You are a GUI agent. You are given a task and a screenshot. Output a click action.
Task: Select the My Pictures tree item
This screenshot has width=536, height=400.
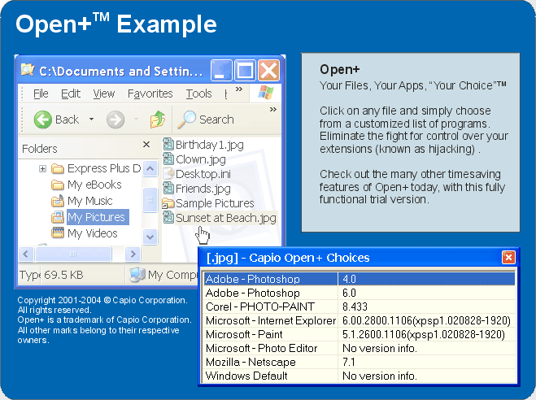pos(98,217)
